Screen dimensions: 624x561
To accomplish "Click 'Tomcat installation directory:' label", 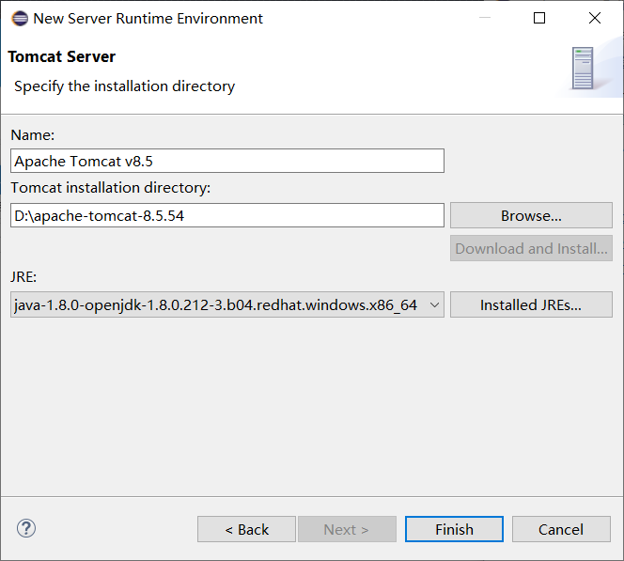I will [x=111, y=187].
